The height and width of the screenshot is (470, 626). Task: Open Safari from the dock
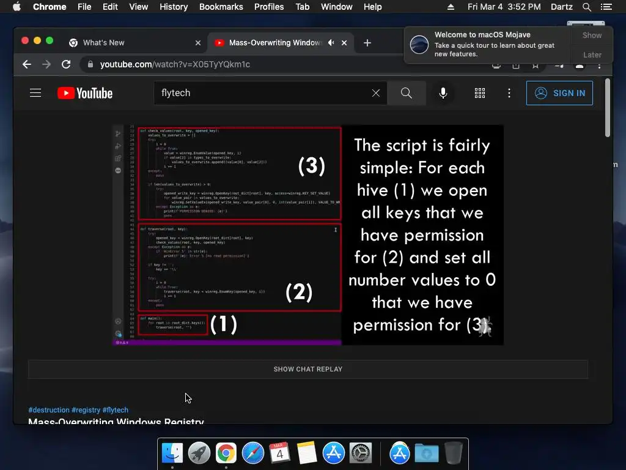253,453
